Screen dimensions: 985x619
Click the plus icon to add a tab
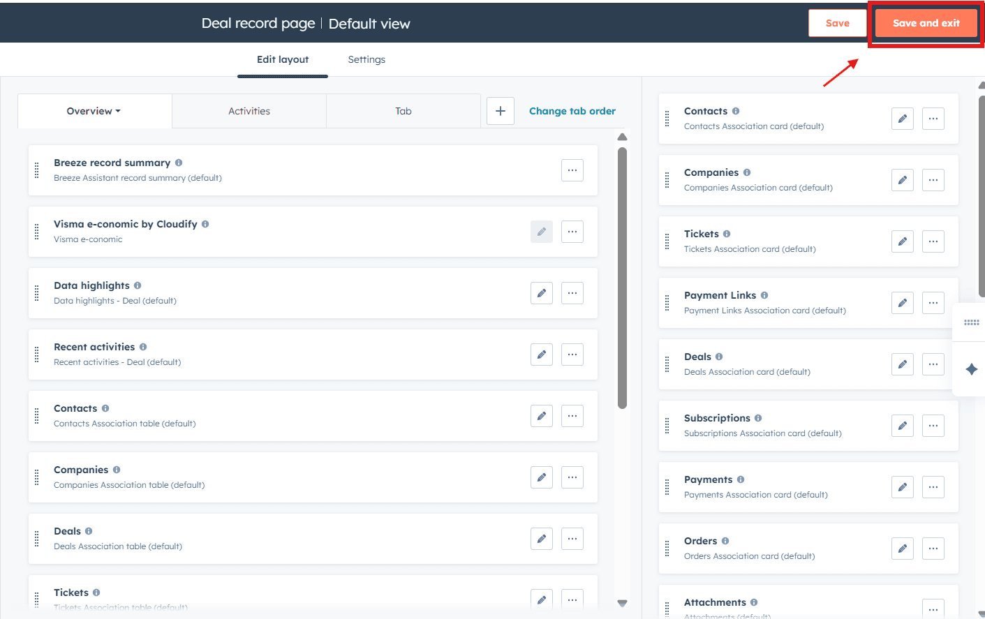click(500, 110)
